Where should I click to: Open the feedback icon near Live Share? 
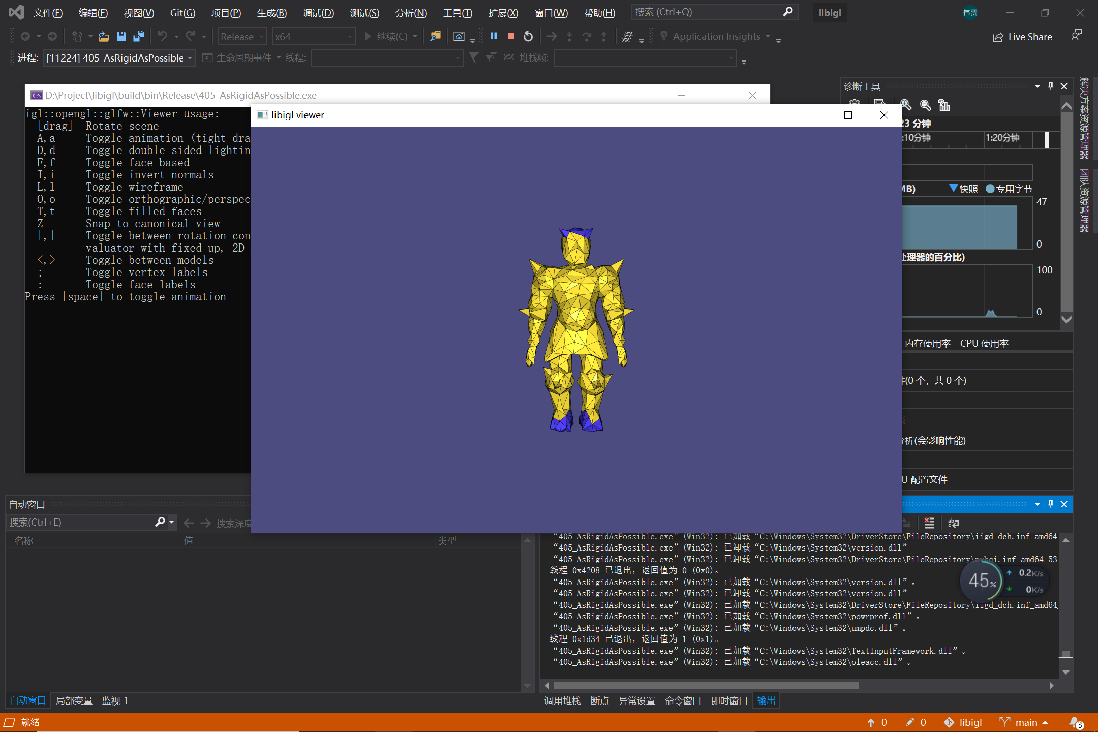(1076, 36)
